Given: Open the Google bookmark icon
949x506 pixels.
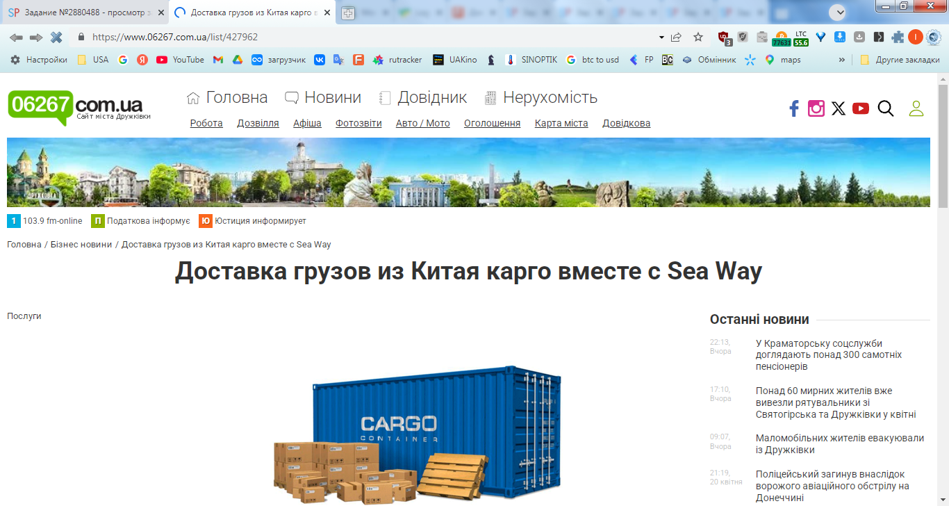Looking at the screenshot, I should pyautogui.click(x=123, y=60).
